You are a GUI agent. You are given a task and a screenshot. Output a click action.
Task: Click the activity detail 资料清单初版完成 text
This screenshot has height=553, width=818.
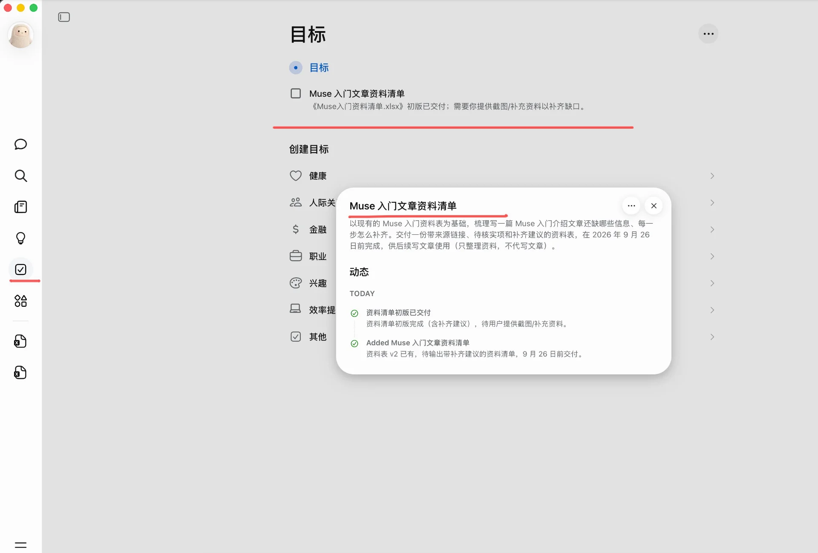468,324
